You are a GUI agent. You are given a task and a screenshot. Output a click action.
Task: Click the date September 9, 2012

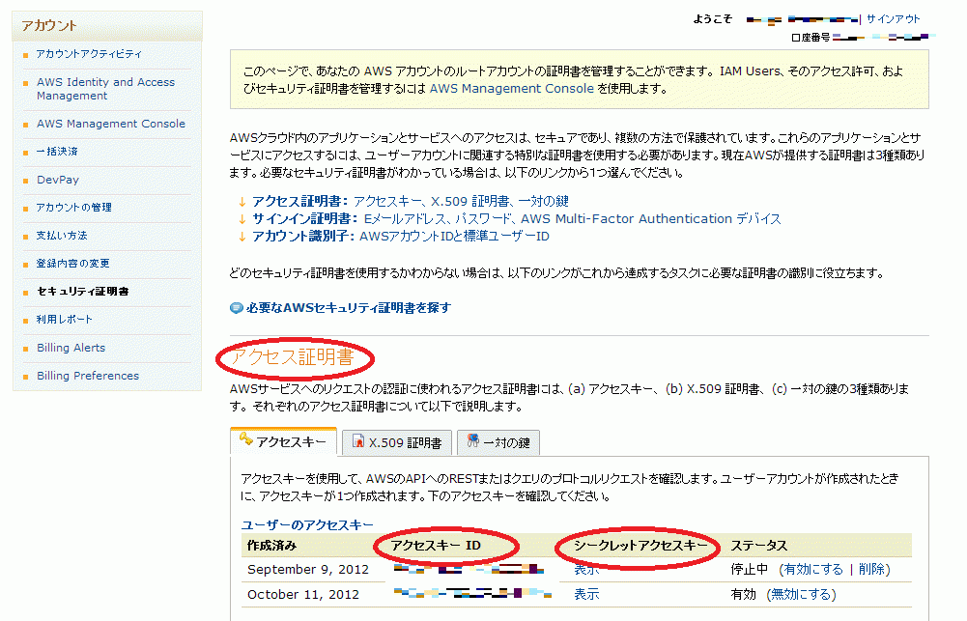[x=308, y=569]
